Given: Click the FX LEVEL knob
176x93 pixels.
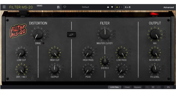Looking at the screenshot, I should (155, 69).
